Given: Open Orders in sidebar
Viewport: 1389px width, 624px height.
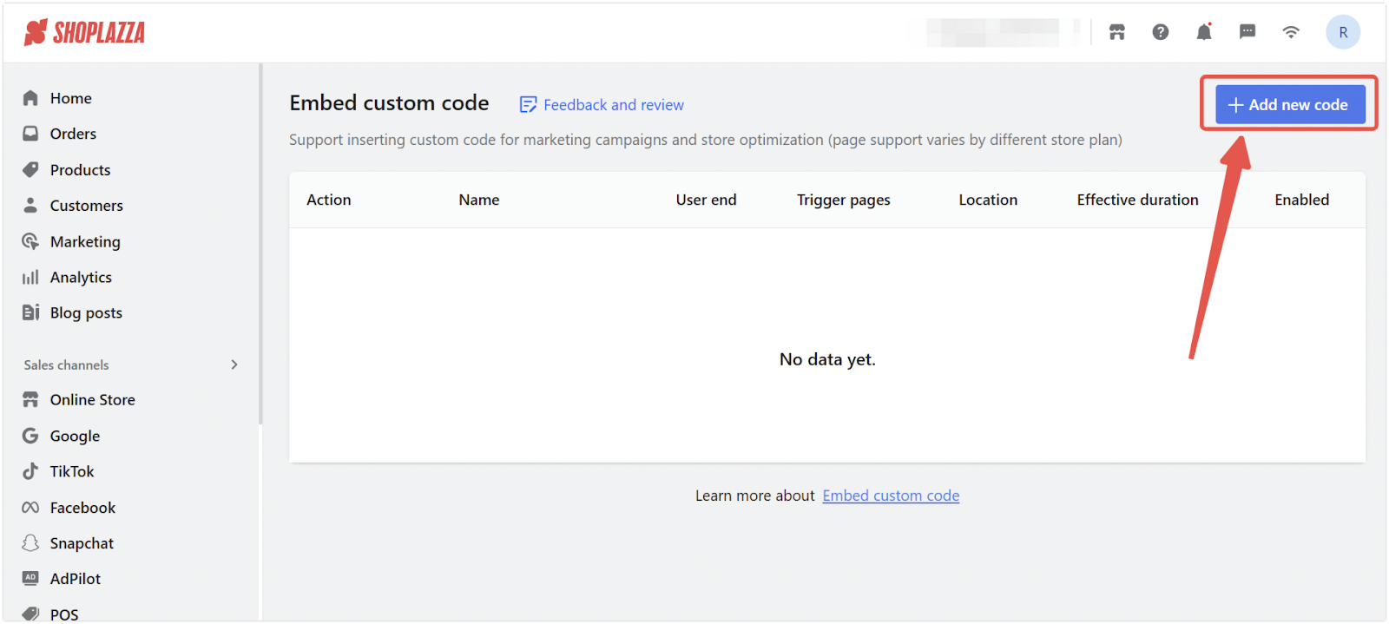Looking at the screenshot, I should click(x=73, y=134).
